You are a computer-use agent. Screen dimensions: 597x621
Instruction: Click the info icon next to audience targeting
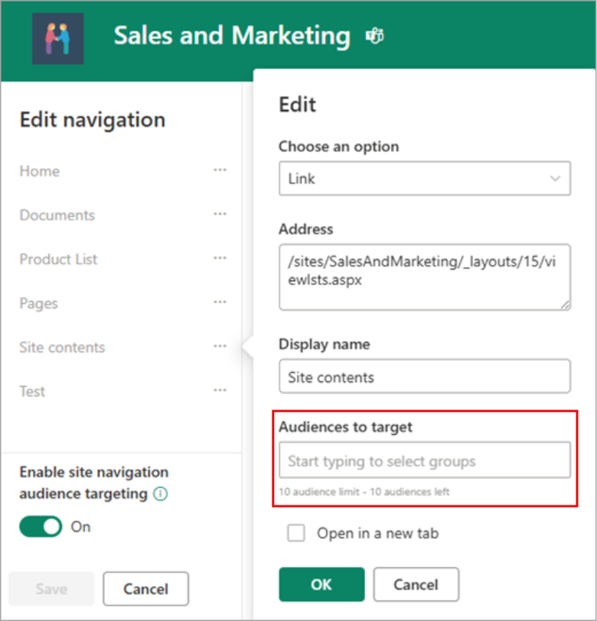click(x=159, y=494)
